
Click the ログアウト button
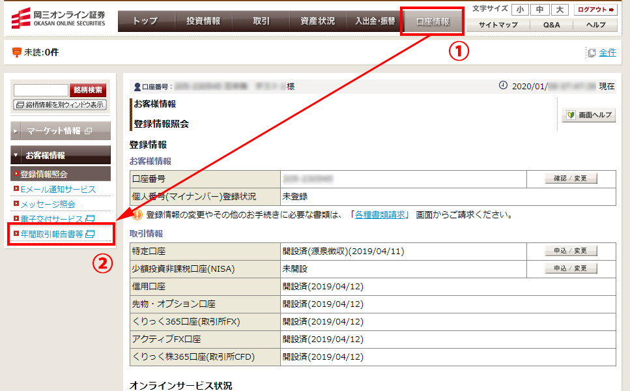click(595, 9)
